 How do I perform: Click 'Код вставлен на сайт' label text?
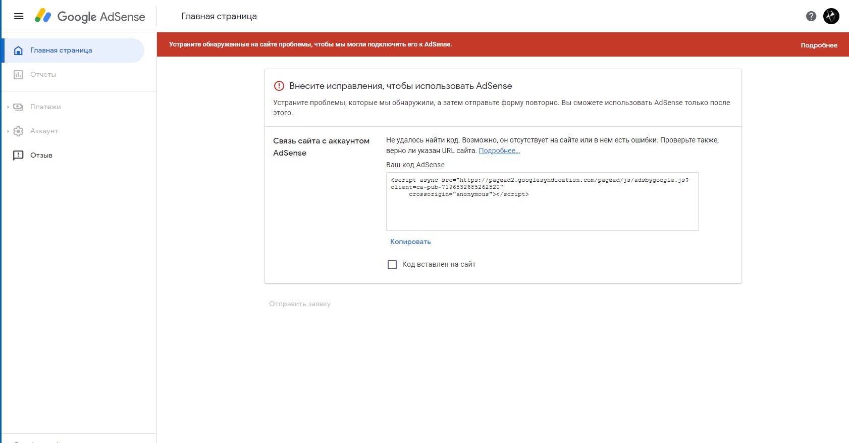(439, 264)
